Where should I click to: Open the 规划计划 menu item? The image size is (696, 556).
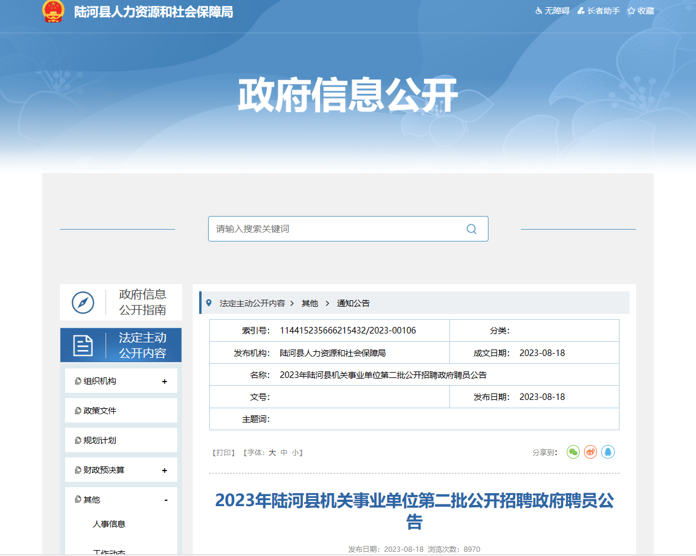(x=100, y=440)
